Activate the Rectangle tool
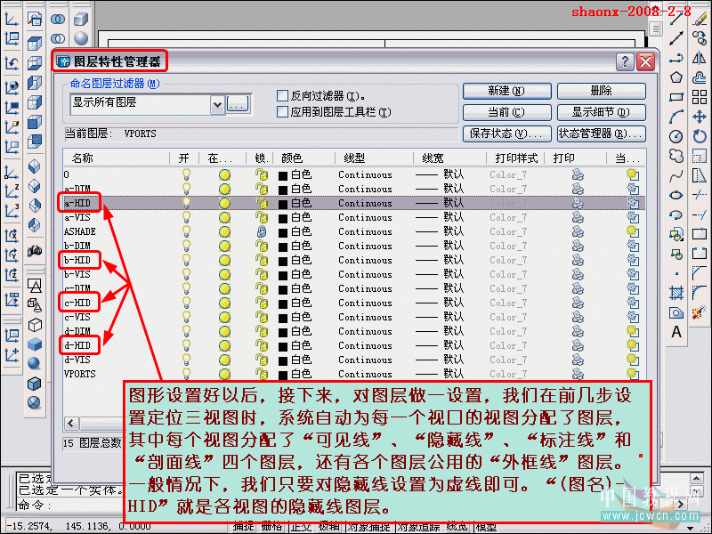 click(676, 97)
